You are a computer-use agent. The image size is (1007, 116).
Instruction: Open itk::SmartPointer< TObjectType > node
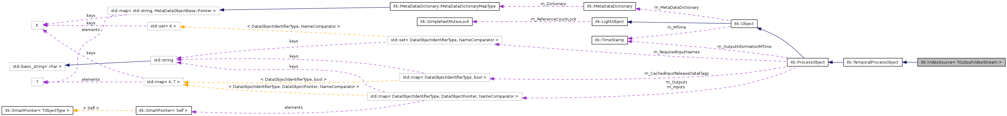pyautogui.click(x=37, y=111)
